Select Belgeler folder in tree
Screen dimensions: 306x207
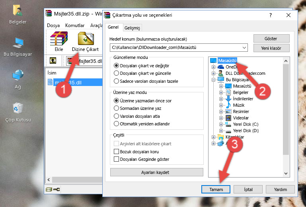click(x=241, y=92)
